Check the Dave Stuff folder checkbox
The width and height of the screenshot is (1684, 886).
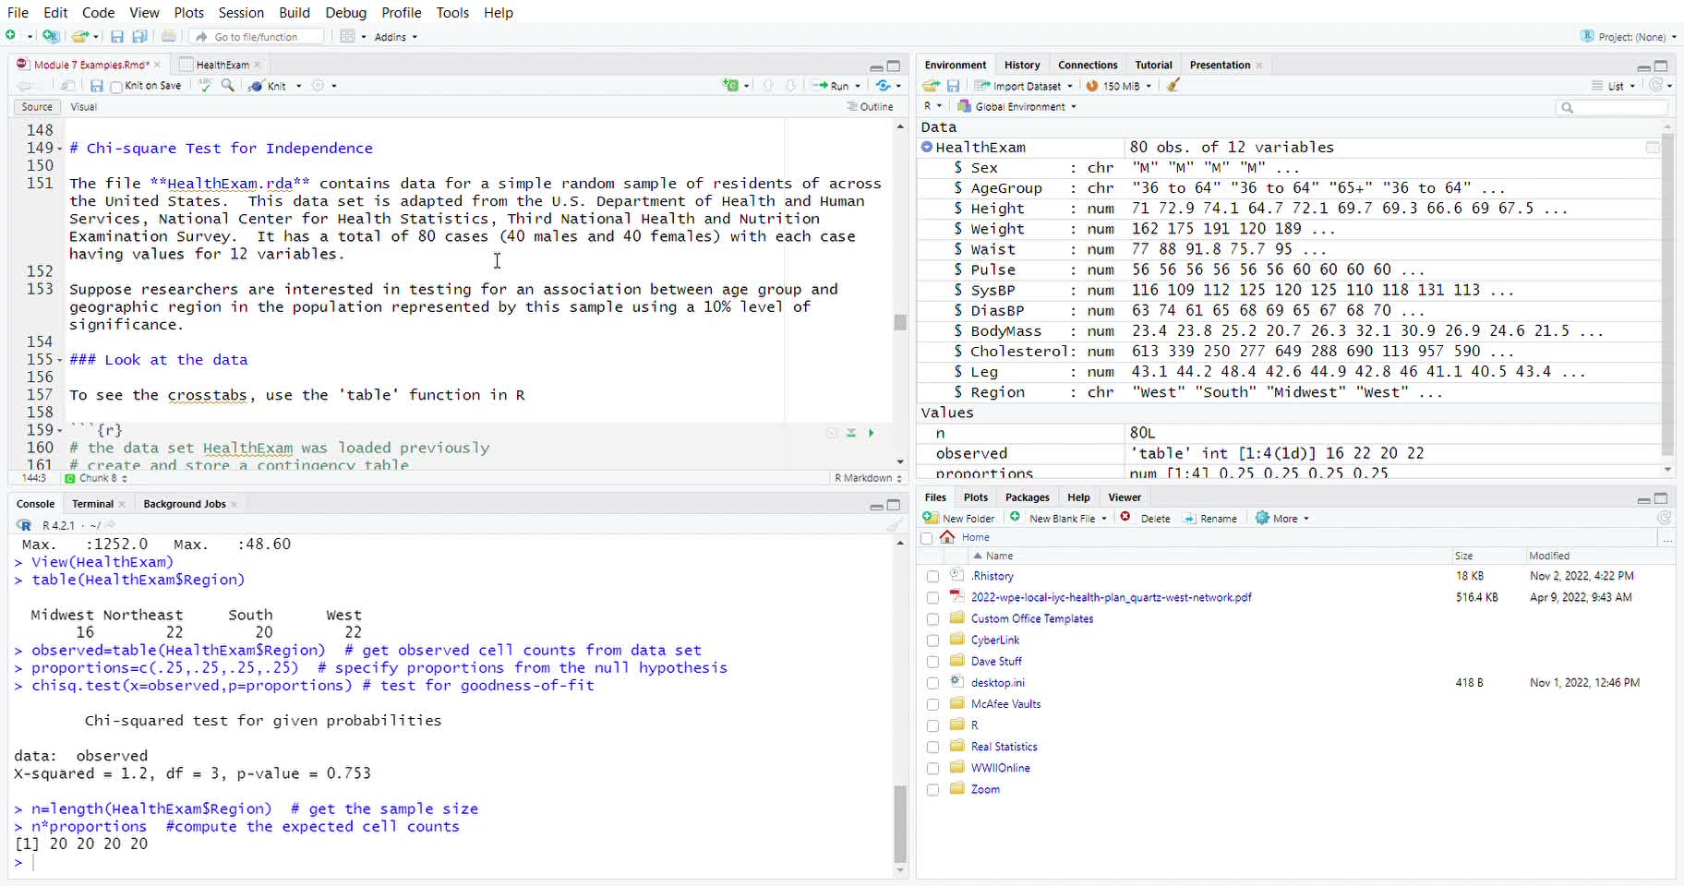(x=932, y=662)
